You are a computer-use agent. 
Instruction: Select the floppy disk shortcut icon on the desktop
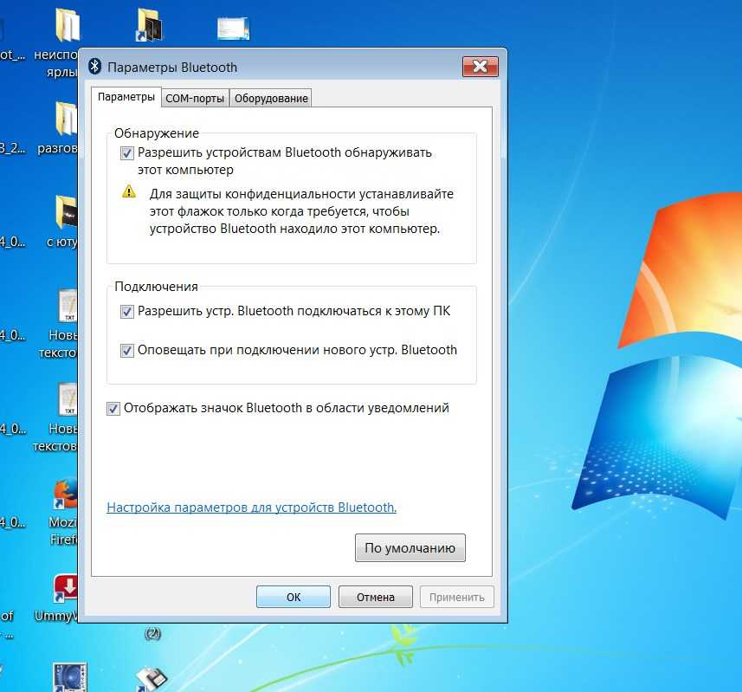click(x=152, y=679)
